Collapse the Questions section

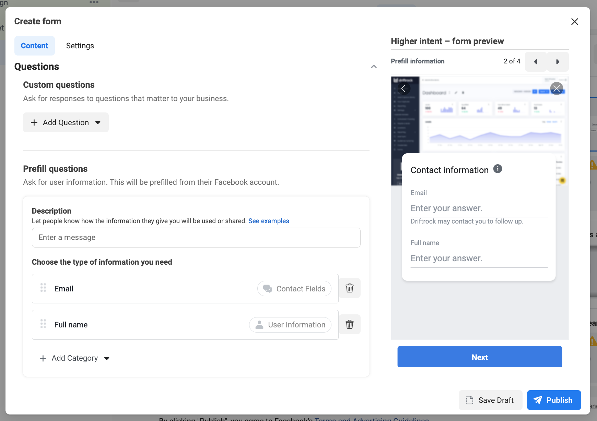(374, 67)
